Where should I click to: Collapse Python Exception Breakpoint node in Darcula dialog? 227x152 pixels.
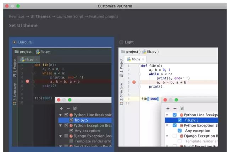pos(61,125)
